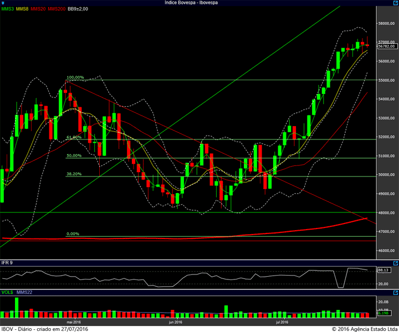Click the 58000,00 price axis label
399x332 pixels.
pyautogui.click(x=387, y=24)
